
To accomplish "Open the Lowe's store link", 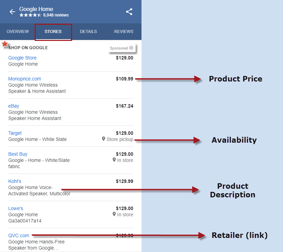I will pos(16,208).
